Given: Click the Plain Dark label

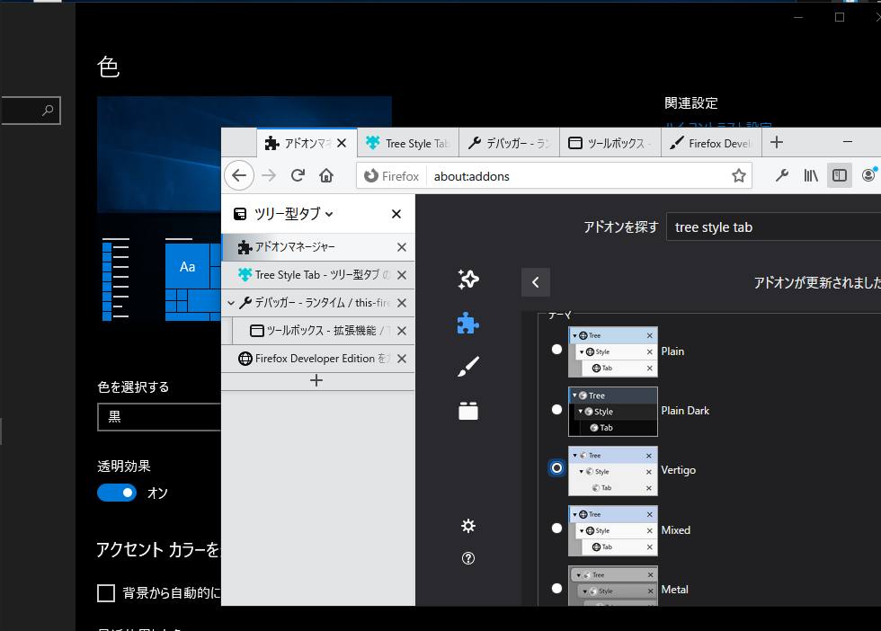Looking at the screenshot, I should [685, 411].
